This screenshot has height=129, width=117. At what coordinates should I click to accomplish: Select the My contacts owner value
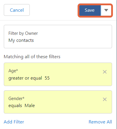click(21, 40)
